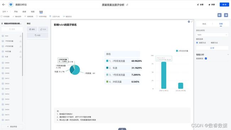The image size is (231, 130).
Task: Click the chart icon beside hdsh field
Action: pos(20,36)
